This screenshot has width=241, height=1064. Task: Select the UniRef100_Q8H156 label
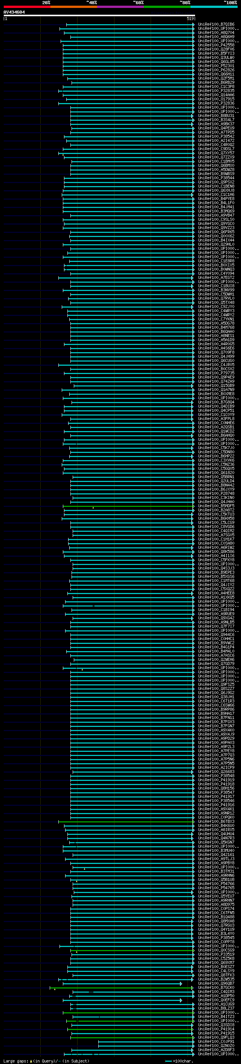[x=216, y=788]
